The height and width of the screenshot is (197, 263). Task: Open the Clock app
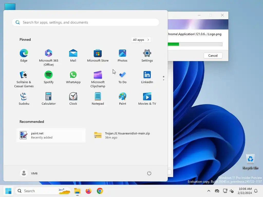click(73, 99)
